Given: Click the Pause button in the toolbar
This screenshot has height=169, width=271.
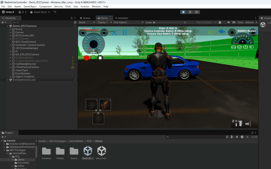Looking at the screenshot, I should click(190, 12).
